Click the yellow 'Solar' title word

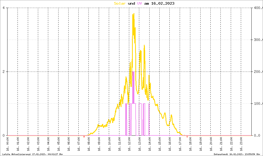120,3
